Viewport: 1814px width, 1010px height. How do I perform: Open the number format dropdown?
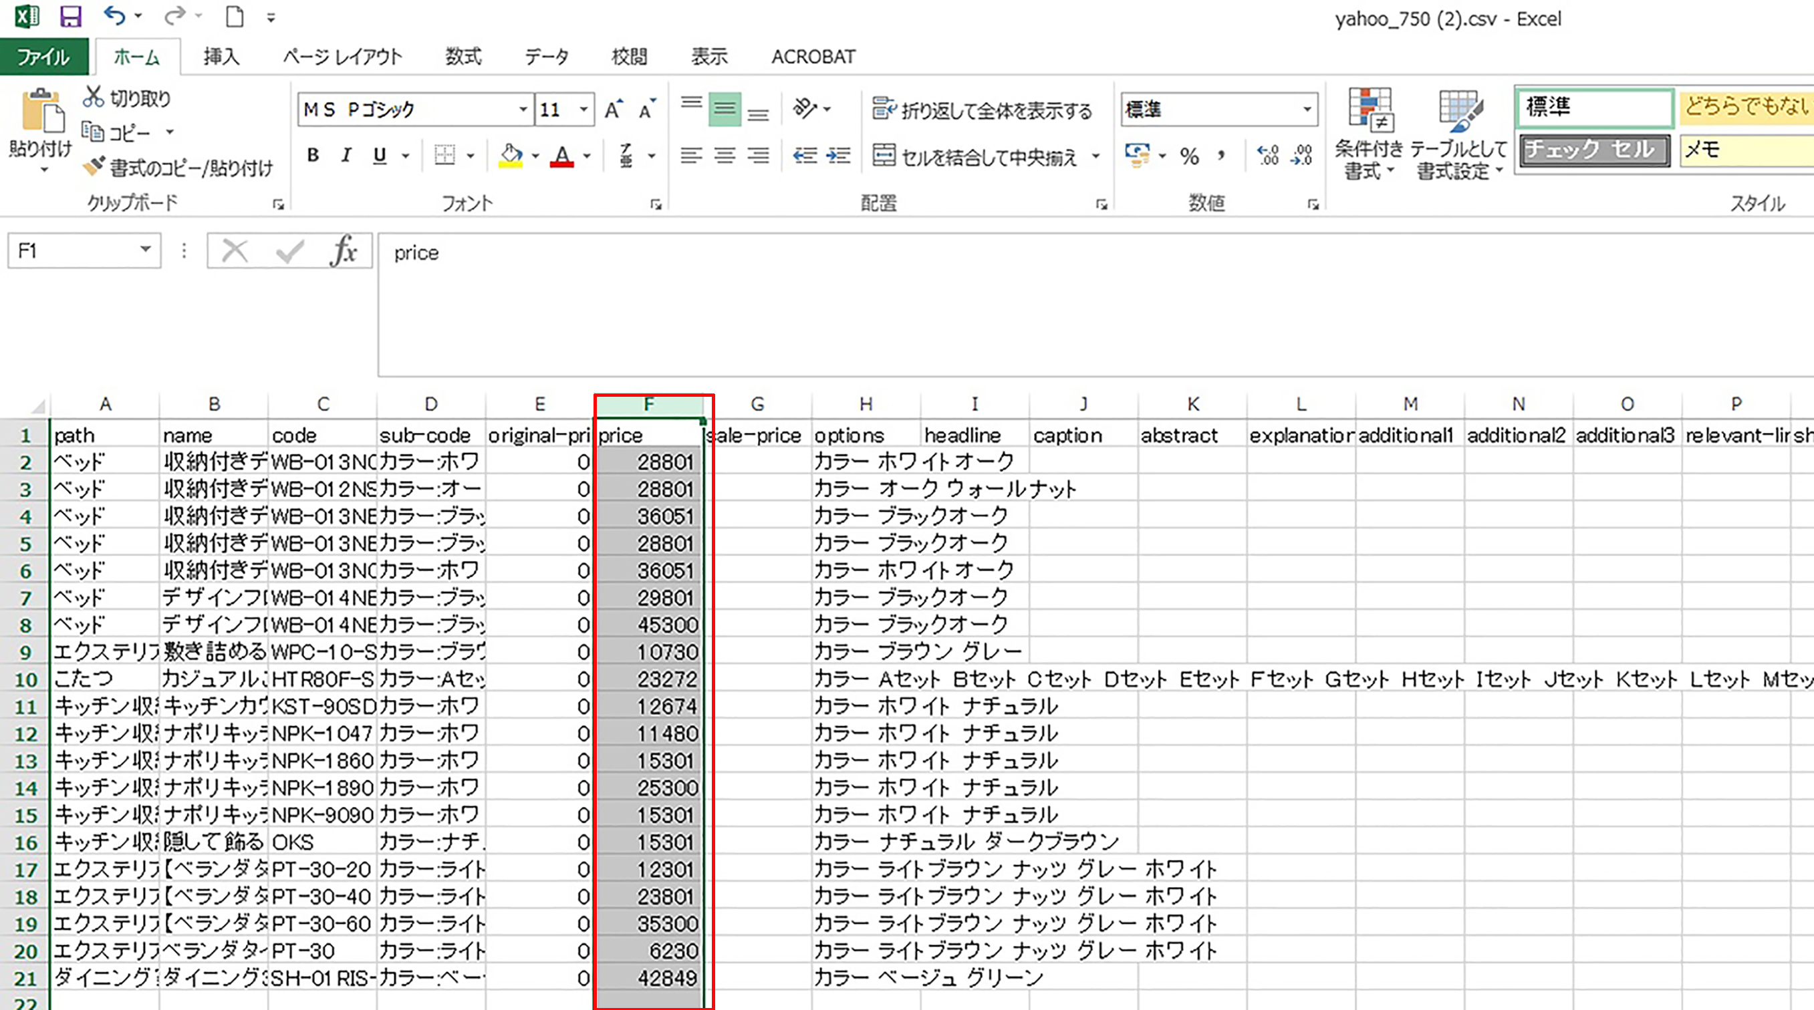coord(1307,110)
